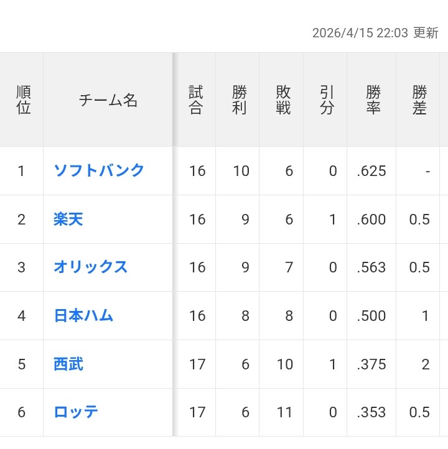Click the 順位 column header
448x449 pixels.
(23, 100)
